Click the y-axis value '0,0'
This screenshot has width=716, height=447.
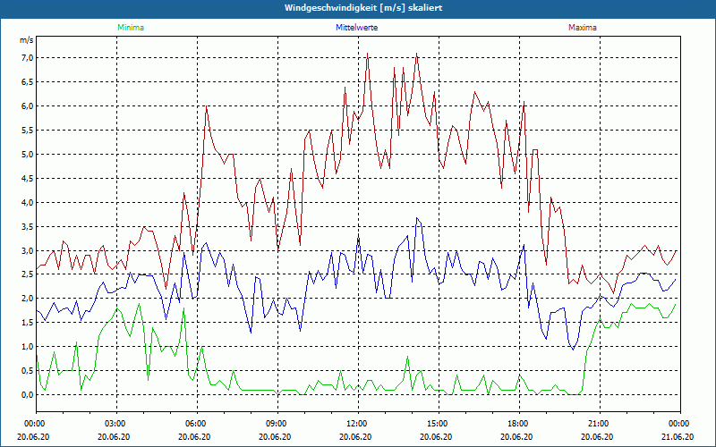point(27,395)
